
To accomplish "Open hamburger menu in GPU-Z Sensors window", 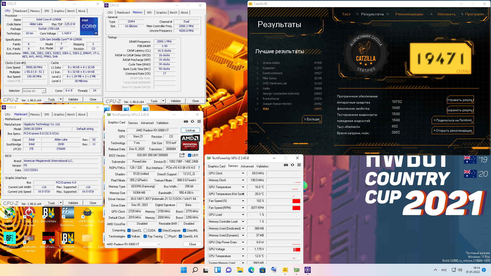I will (299, 165).
